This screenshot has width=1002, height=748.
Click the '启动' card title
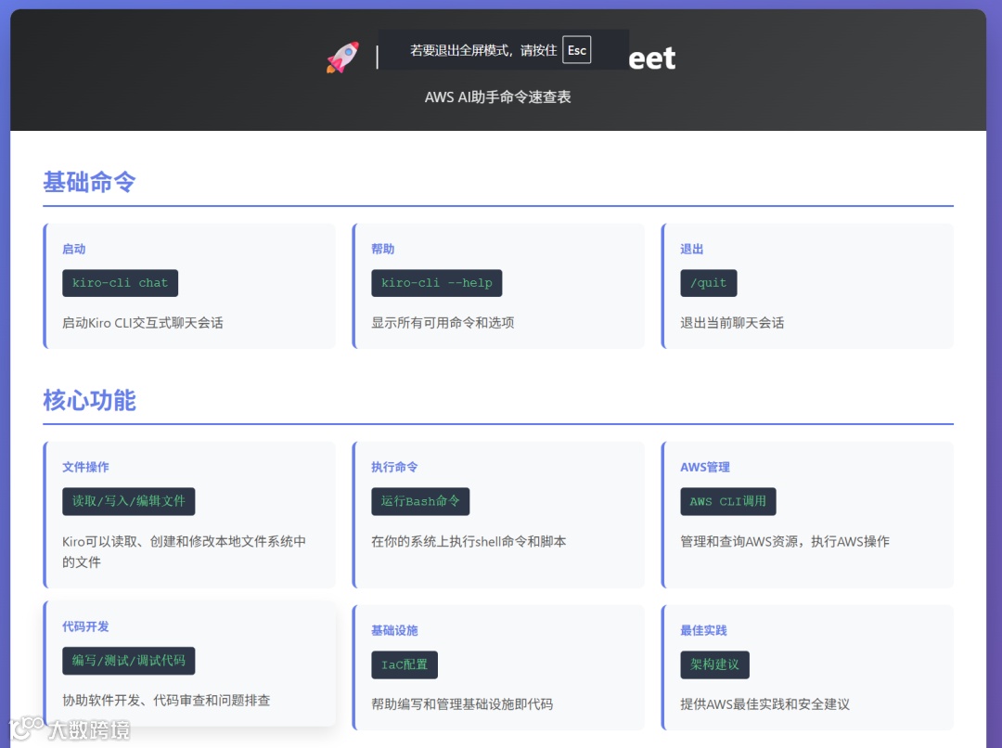[74, 249]
